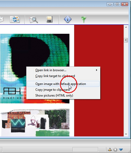Viewport: 131px width, 153px height.
Task: Close the window with red X
Action: click(x=125, y=4)
